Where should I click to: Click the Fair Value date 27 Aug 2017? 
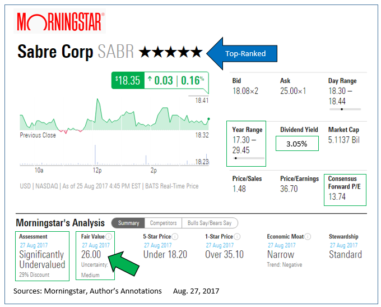96,245
